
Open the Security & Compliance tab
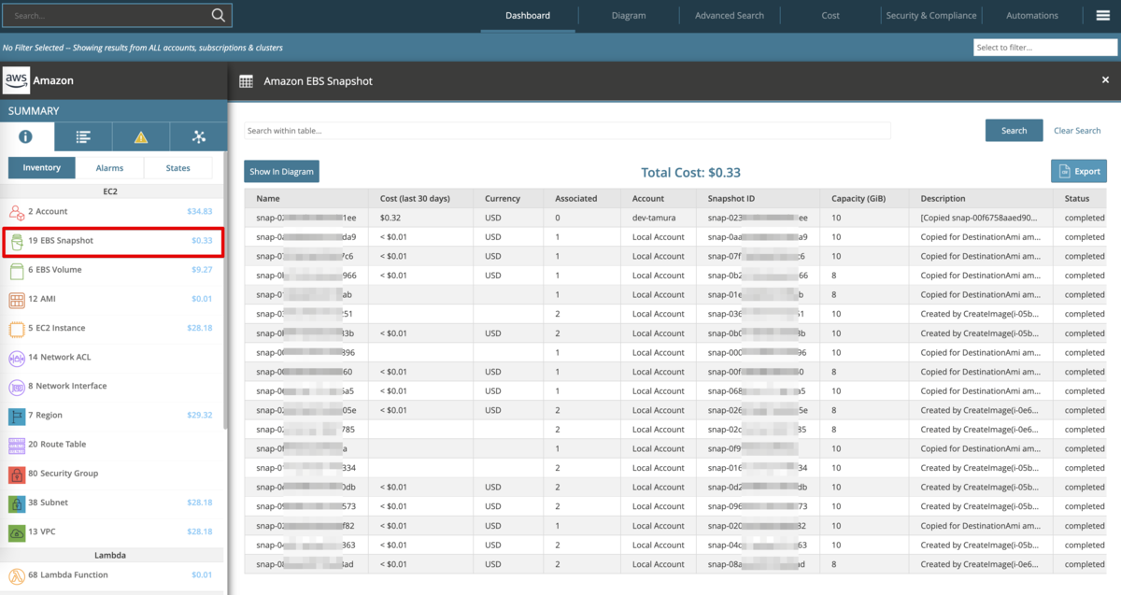pyautogui.click(x=931, y=15)
